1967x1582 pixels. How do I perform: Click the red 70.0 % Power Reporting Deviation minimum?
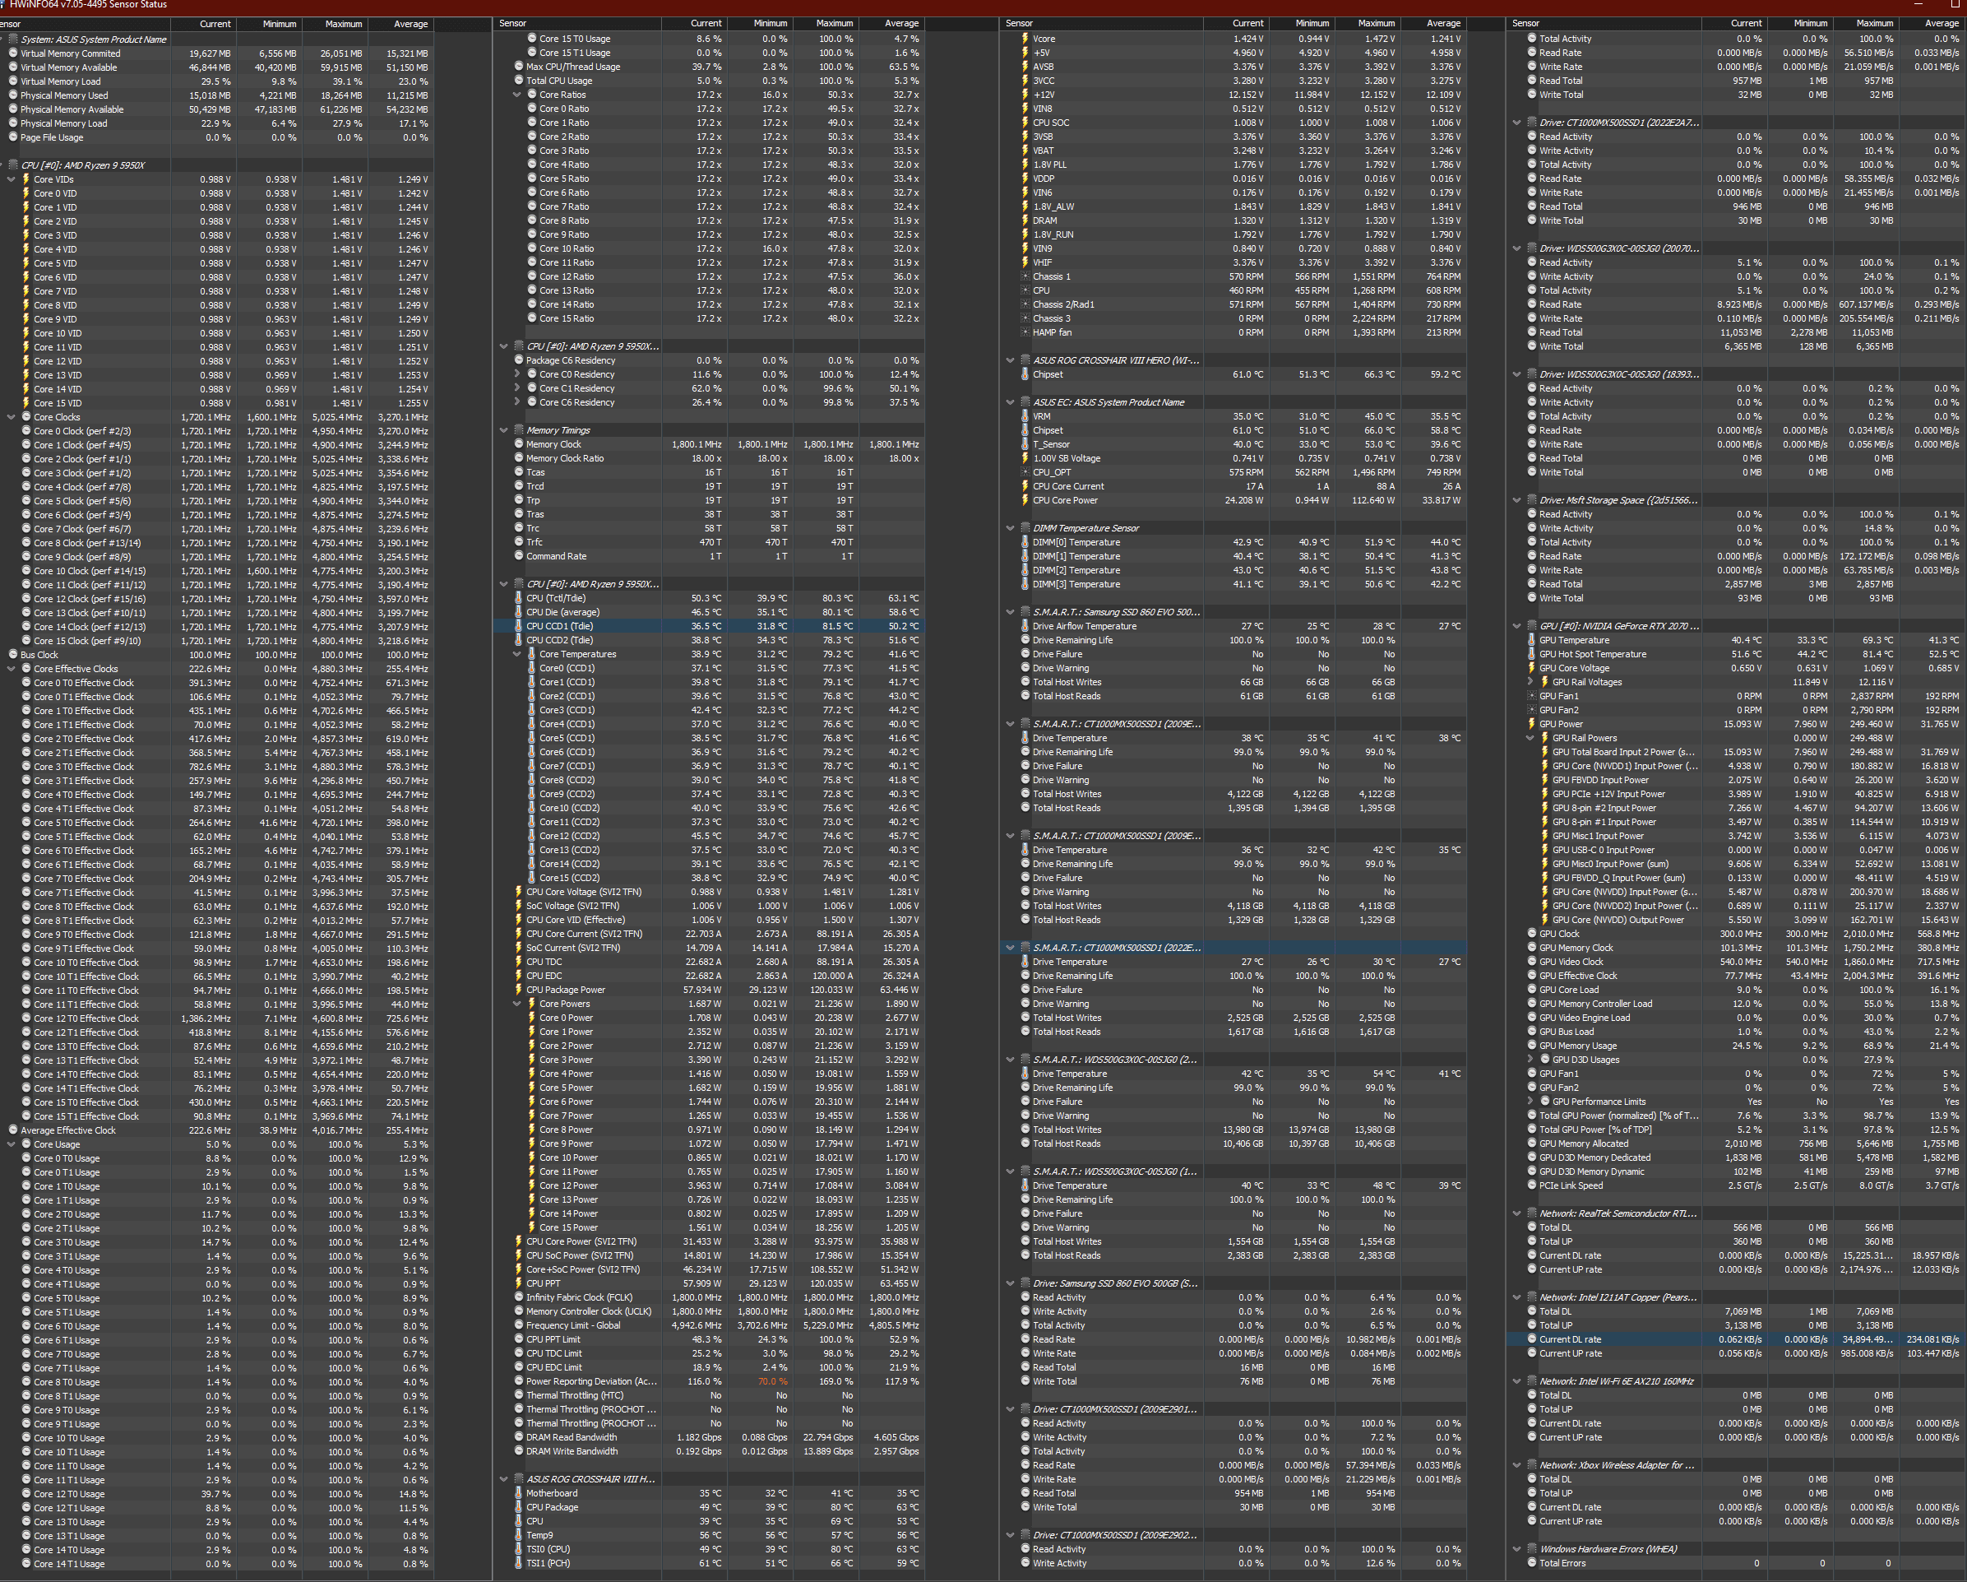point(772,1381)
